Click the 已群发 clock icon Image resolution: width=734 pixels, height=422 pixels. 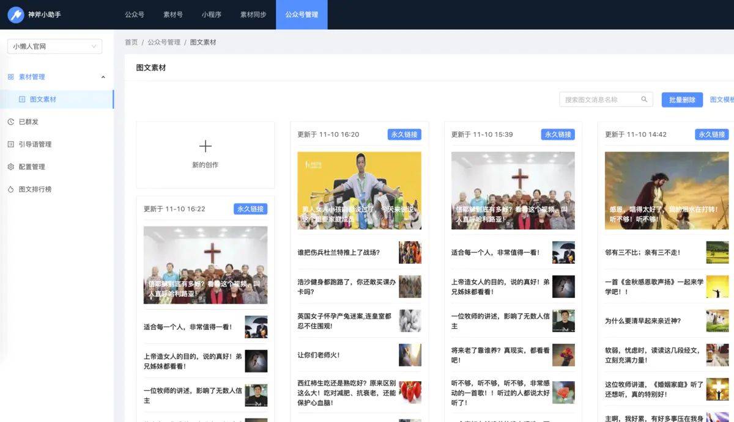tap(11, 122)
